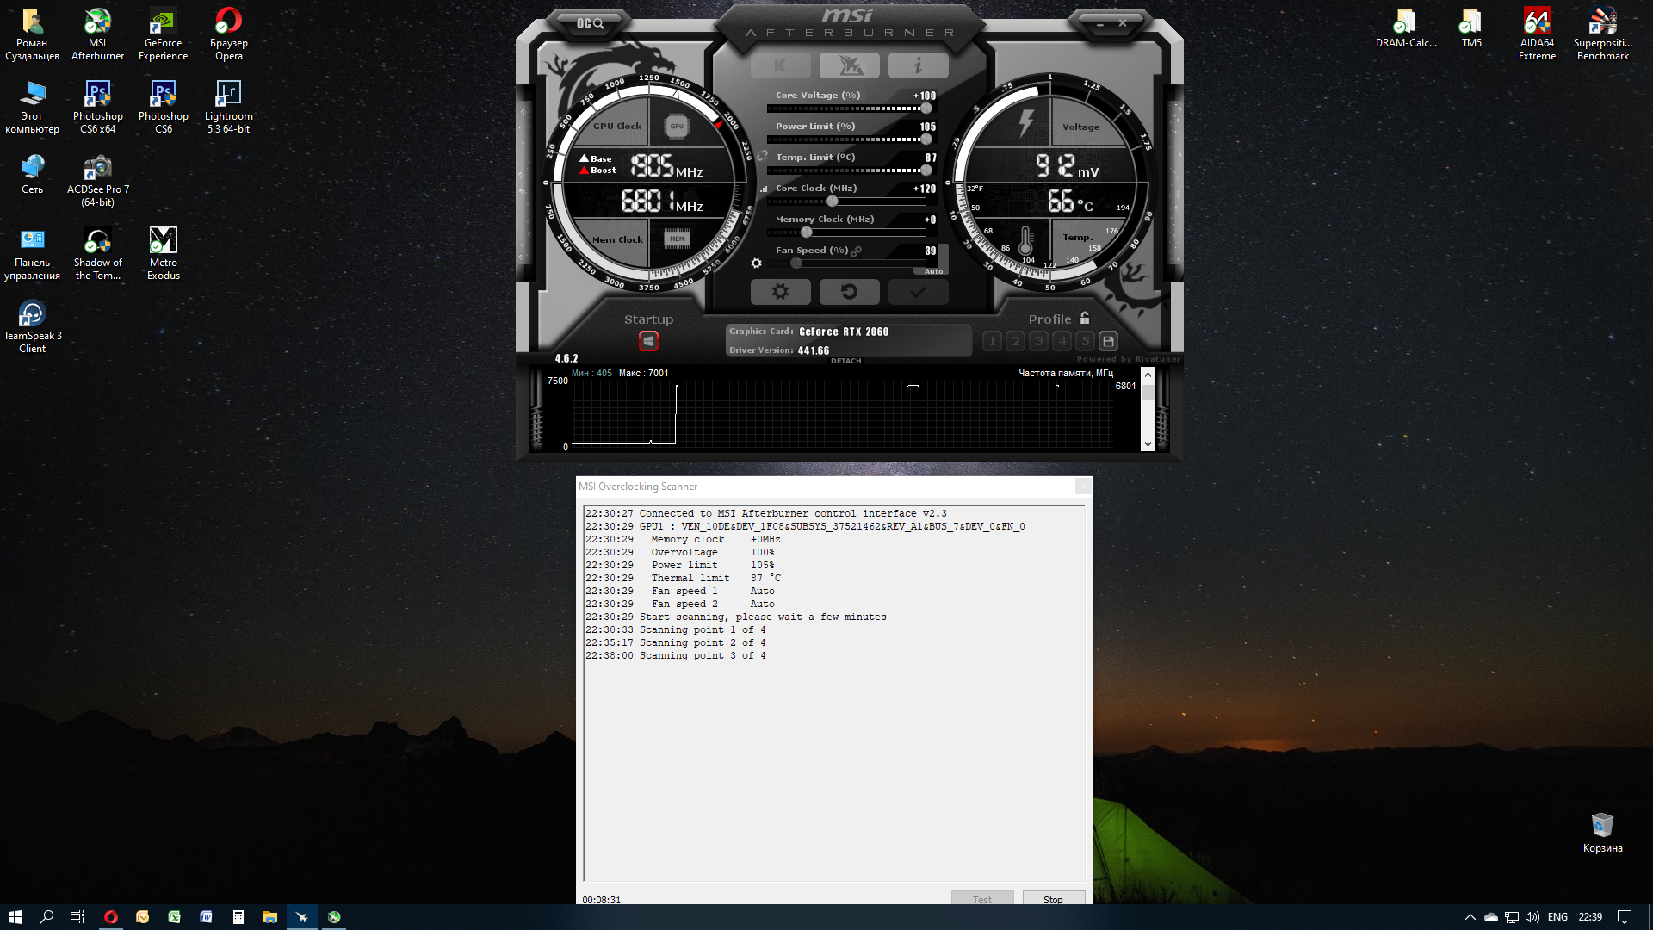Click the Core Clock slider handle
This screenshot has width=1653, height=930.
point(832,201)
